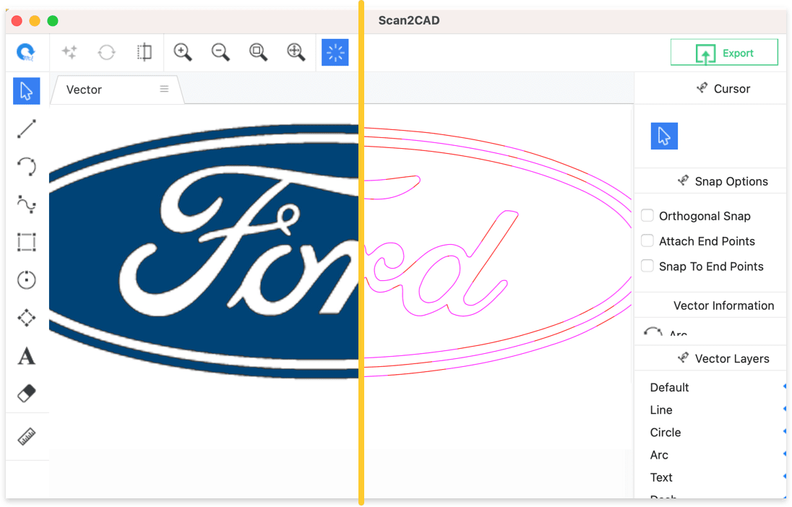
Task: Select the Eraser tool
Action: (x=27, y=393)
